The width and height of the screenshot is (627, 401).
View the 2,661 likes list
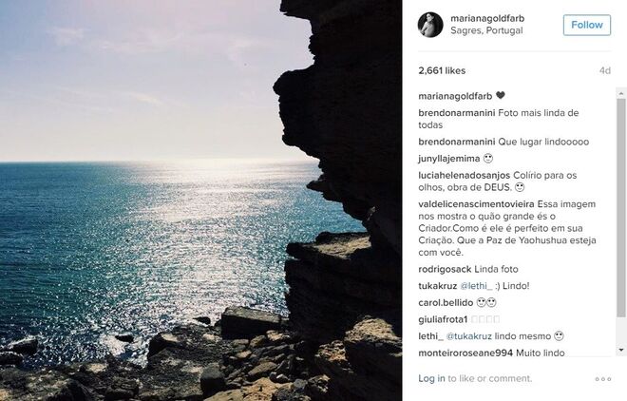(442, 70)
